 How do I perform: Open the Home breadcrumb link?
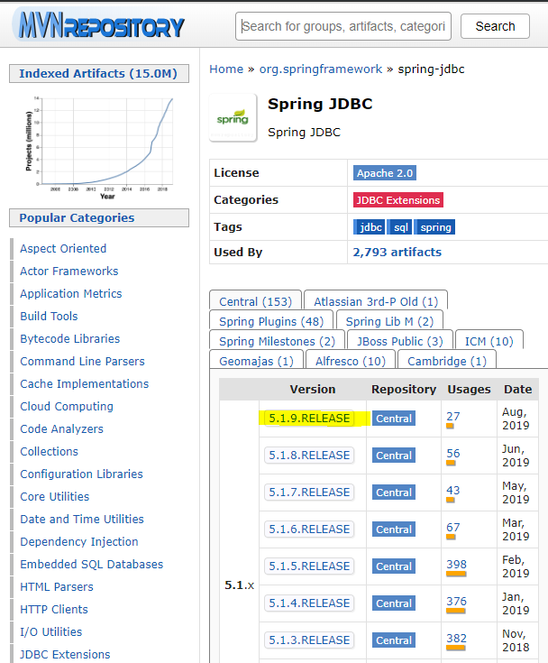226,69
